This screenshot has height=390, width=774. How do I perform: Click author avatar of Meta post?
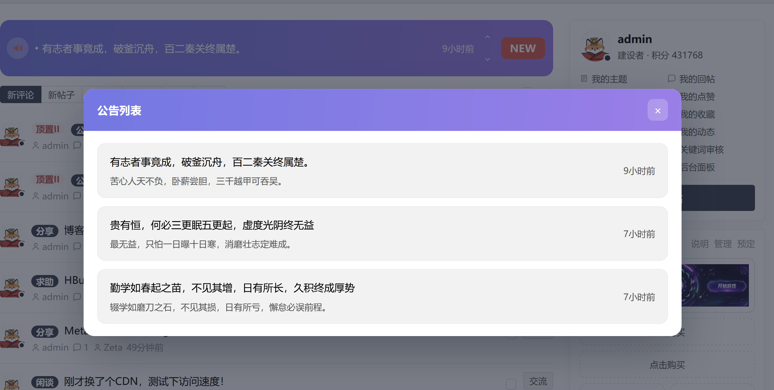coord(12,338)
